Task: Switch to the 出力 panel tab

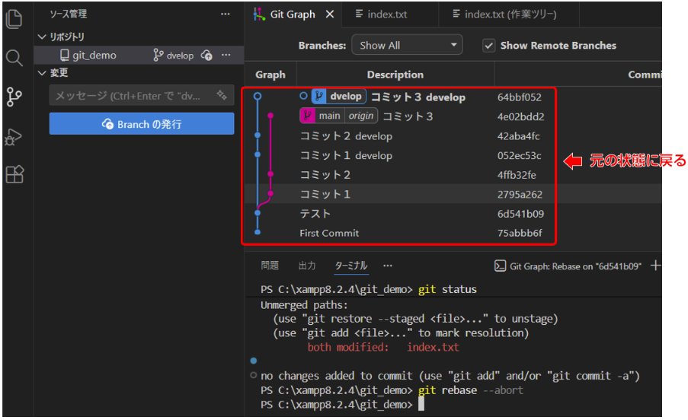Action: coord(307,266)
